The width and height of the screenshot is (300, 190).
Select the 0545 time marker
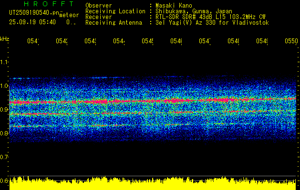click(148, 41)
